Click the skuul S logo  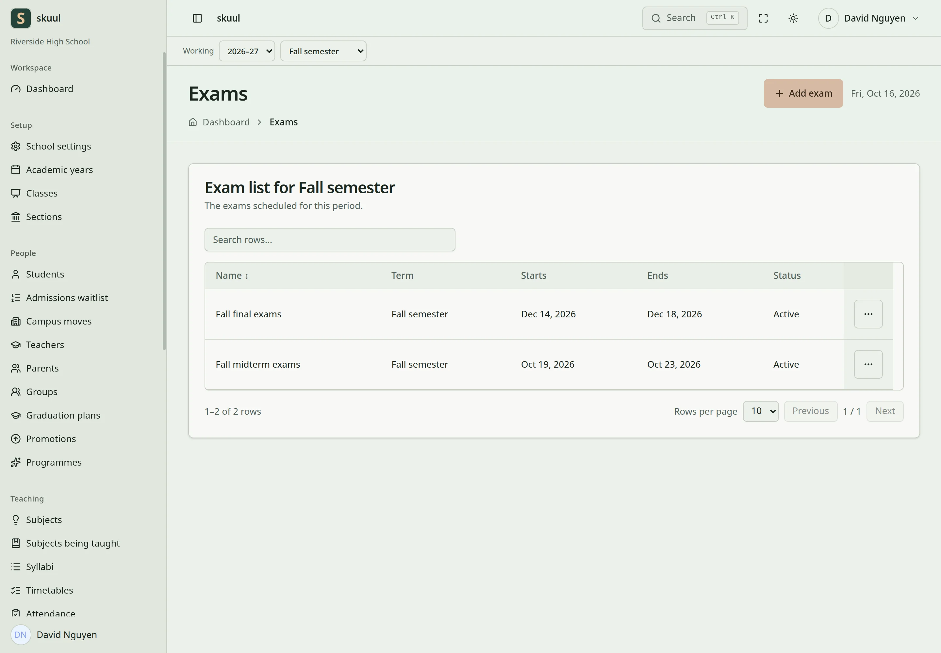(21, 18)
